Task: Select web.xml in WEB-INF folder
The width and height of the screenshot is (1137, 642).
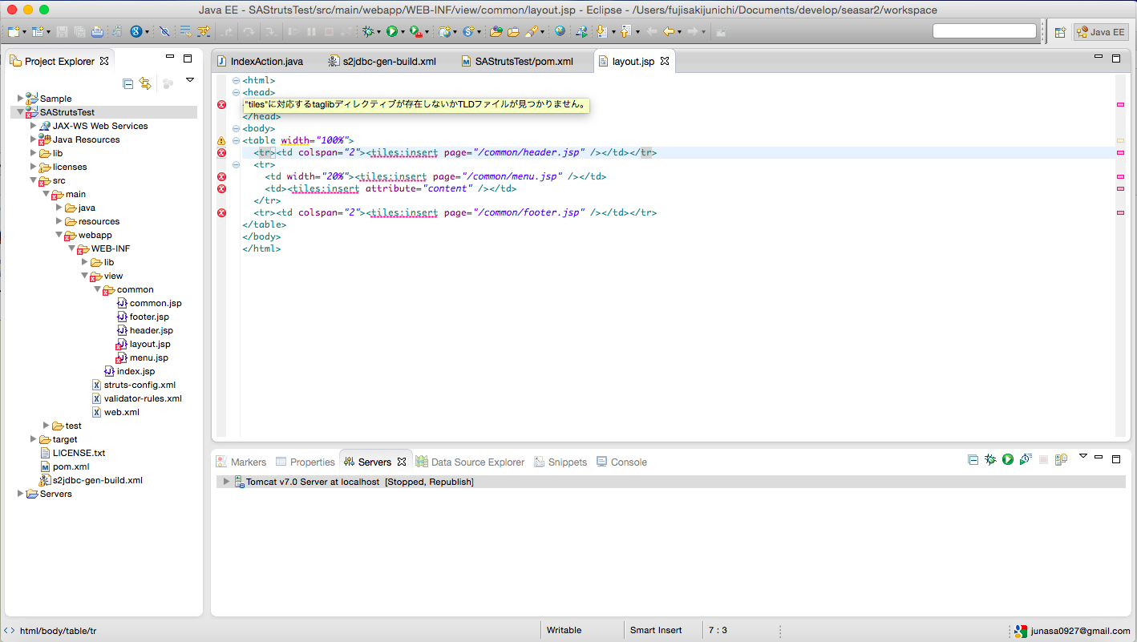Action: pyautogui.click(x=122, y=412)
